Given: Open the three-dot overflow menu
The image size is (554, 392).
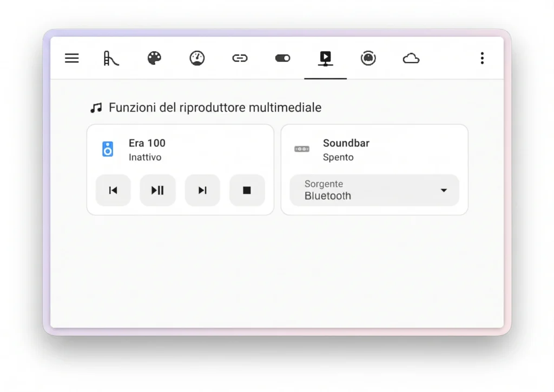Looking at the screenshot, I should tap(482, 58).
